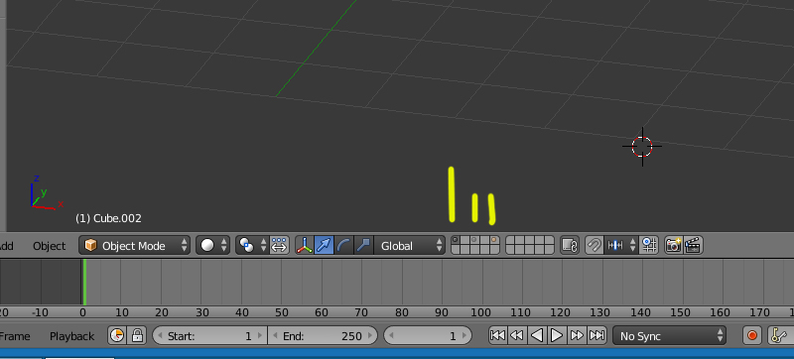The height and width of the screenshot is (359, 794).
Task: Render OpenGL animation with clapperboard icon
Action: 693,245
